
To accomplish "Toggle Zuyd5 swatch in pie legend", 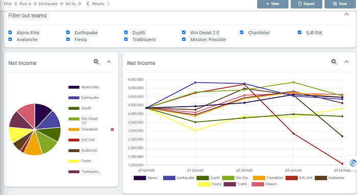I will point(74,108).
